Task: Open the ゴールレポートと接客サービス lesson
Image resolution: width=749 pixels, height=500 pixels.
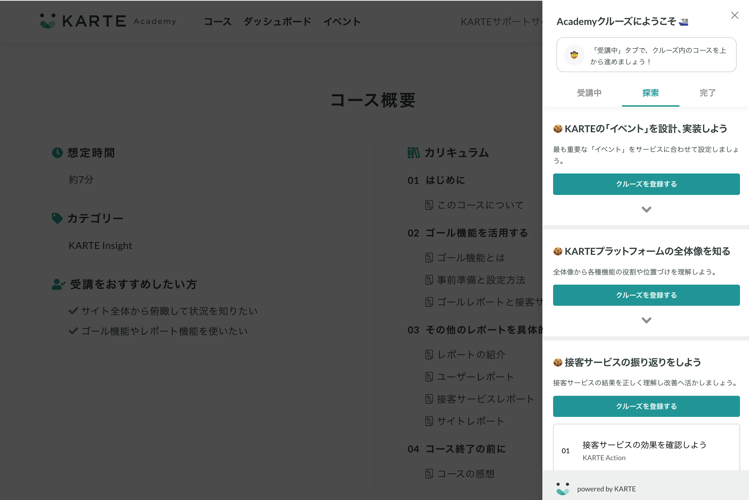Action: point(489,302)
